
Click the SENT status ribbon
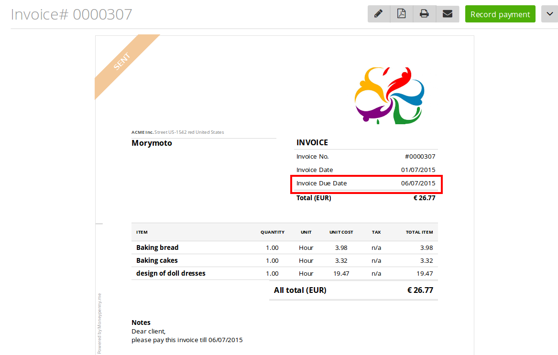click(122, 62)
